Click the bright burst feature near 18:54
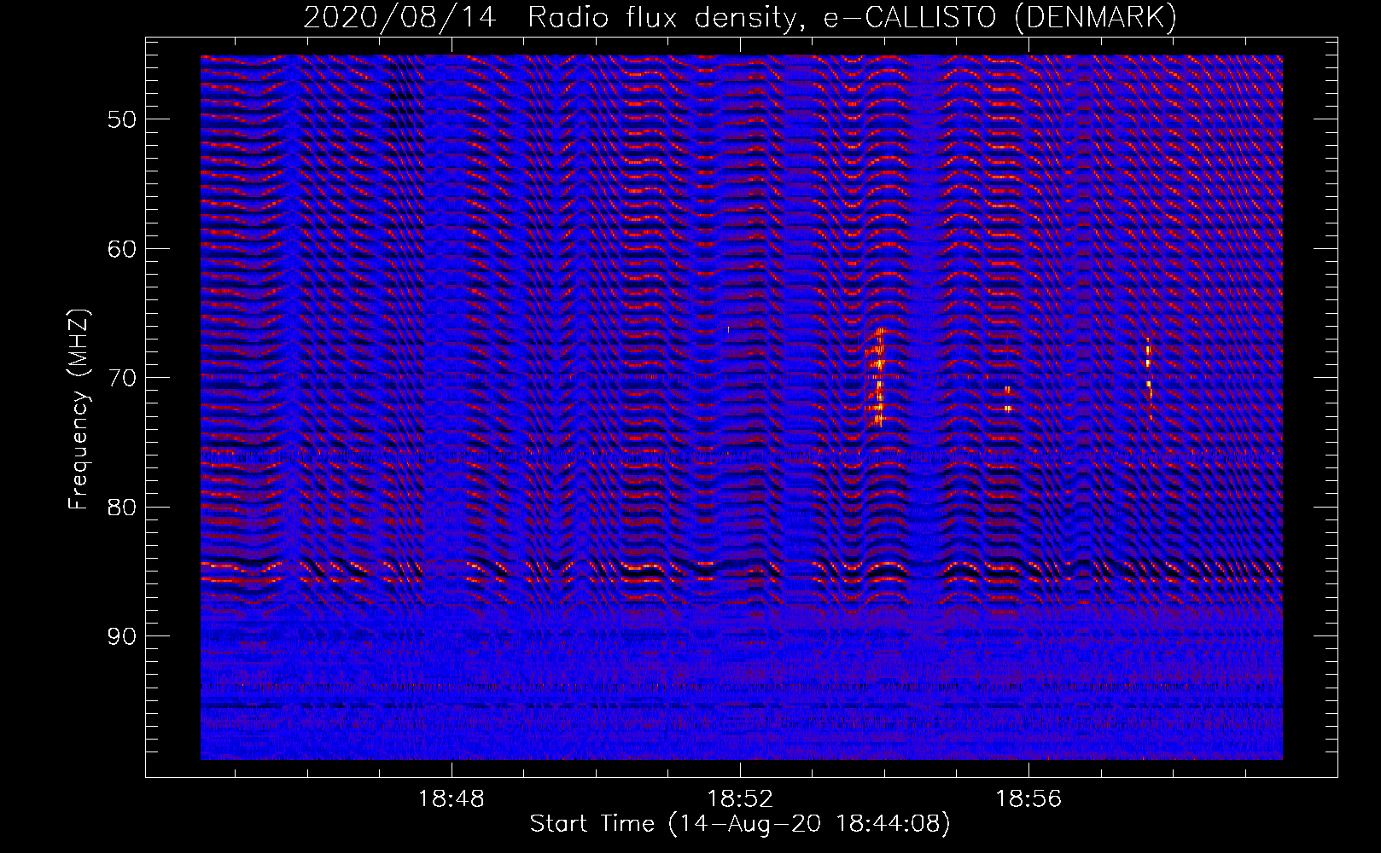The image size is (1381, 853). [877, 377]
